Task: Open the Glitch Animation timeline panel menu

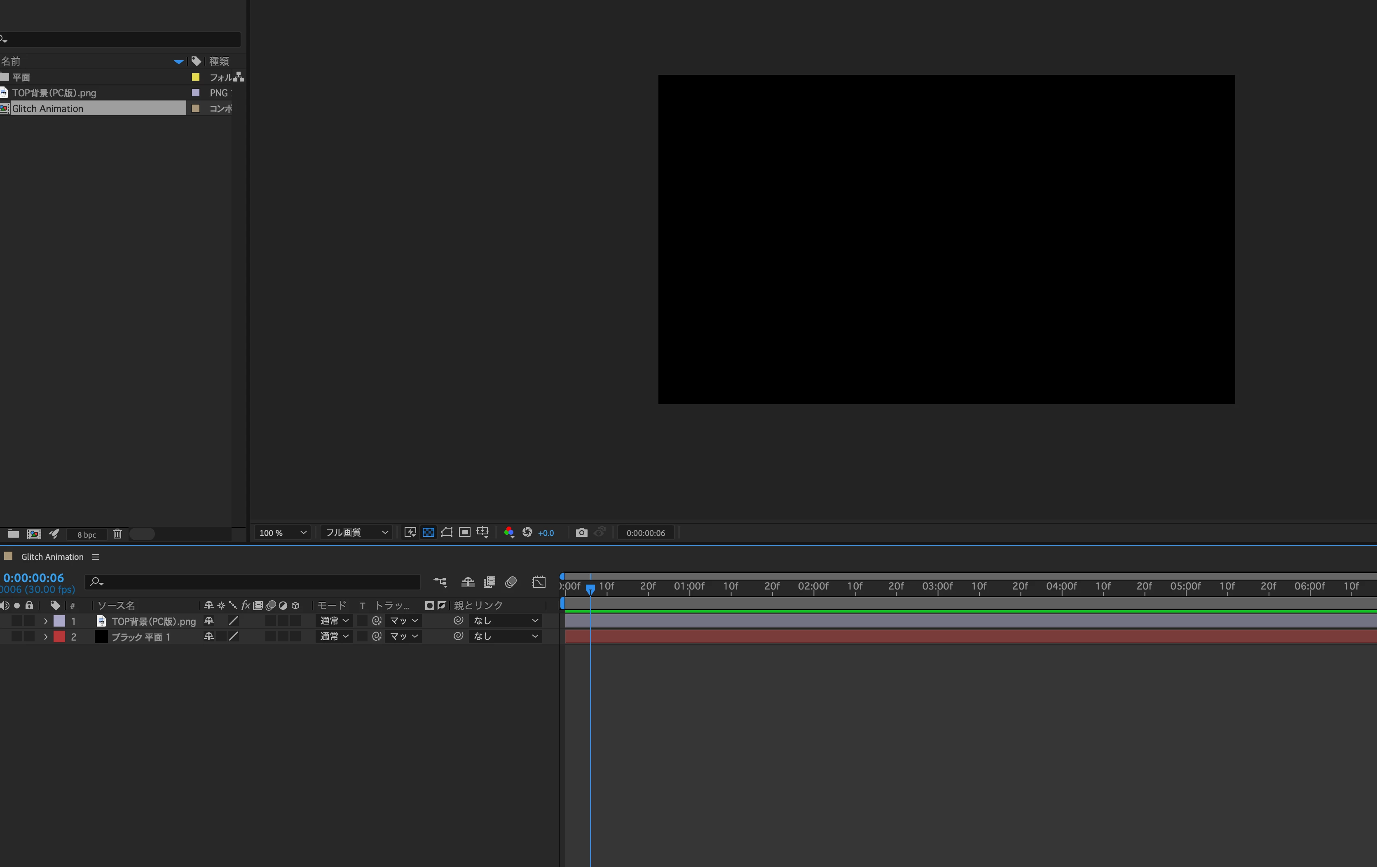Action: point(96,557)
